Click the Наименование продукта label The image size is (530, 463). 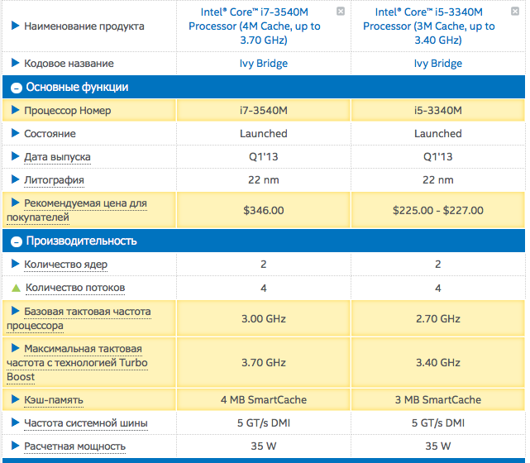84,26
